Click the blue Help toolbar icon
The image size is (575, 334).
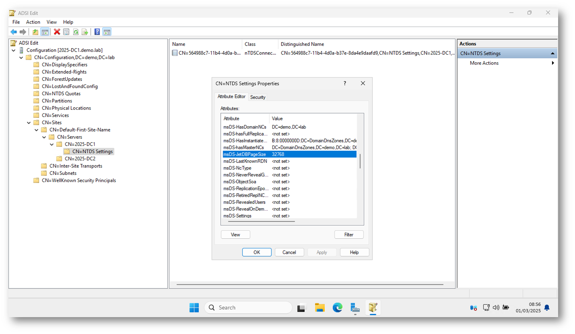click(97, 32)
